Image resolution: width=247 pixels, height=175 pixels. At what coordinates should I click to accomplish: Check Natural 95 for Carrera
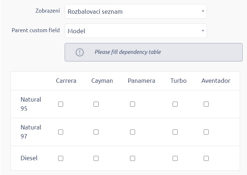tap(61, 104)
